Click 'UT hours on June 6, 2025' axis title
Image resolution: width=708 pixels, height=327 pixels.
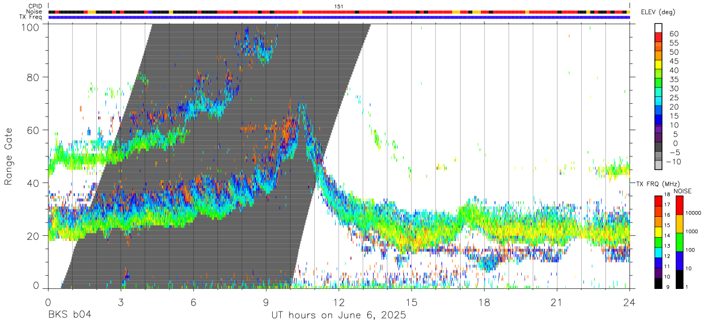pos(339,315)
